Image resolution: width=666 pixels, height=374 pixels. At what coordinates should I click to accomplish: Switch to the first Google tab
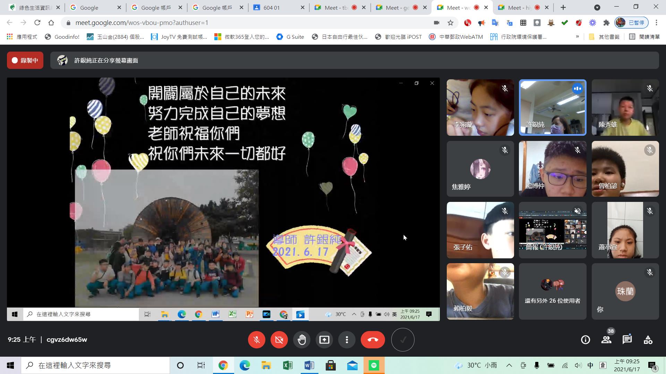[x=95, y=8]
